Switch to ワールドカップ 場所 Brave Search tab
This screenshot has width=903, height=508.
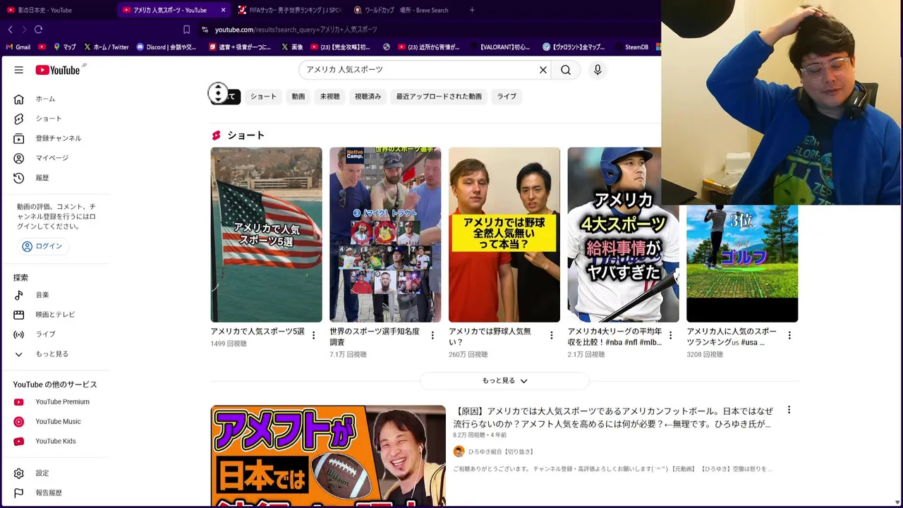coord(405,10)
